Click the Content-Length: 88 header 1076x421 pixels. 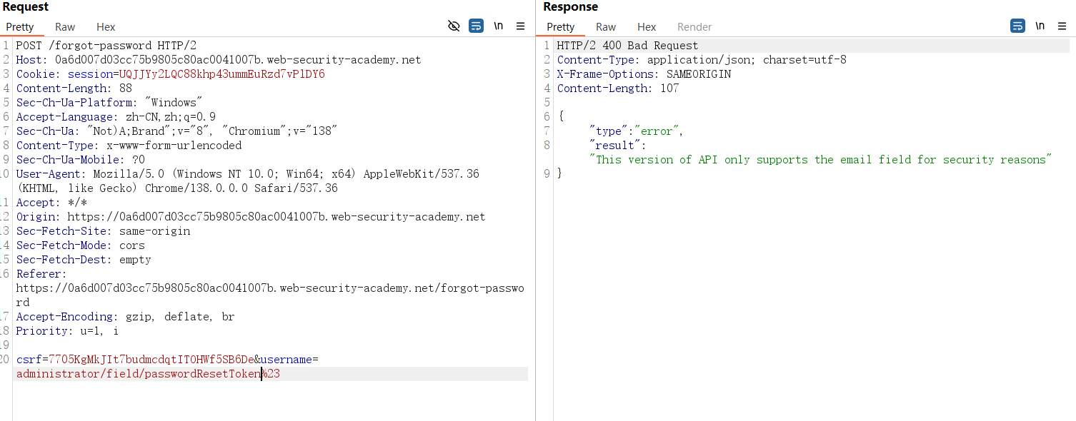click(x=74, y=88)
